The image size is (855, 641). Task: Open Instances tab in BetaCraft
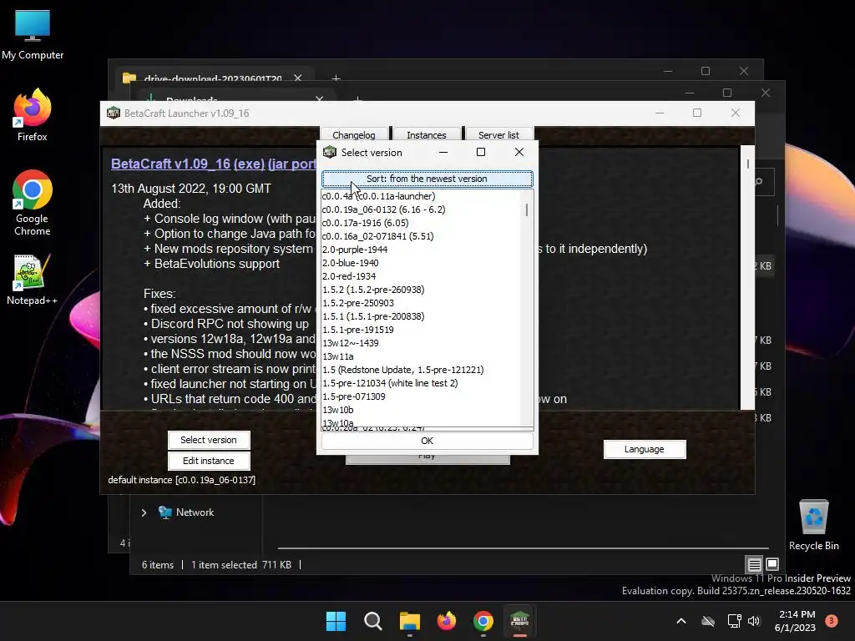[427, 134]
